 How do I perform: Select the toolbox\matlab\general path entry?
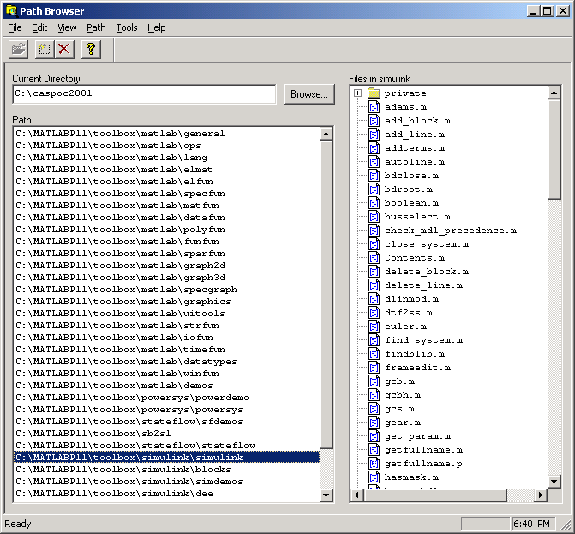[x=166, y=134]
